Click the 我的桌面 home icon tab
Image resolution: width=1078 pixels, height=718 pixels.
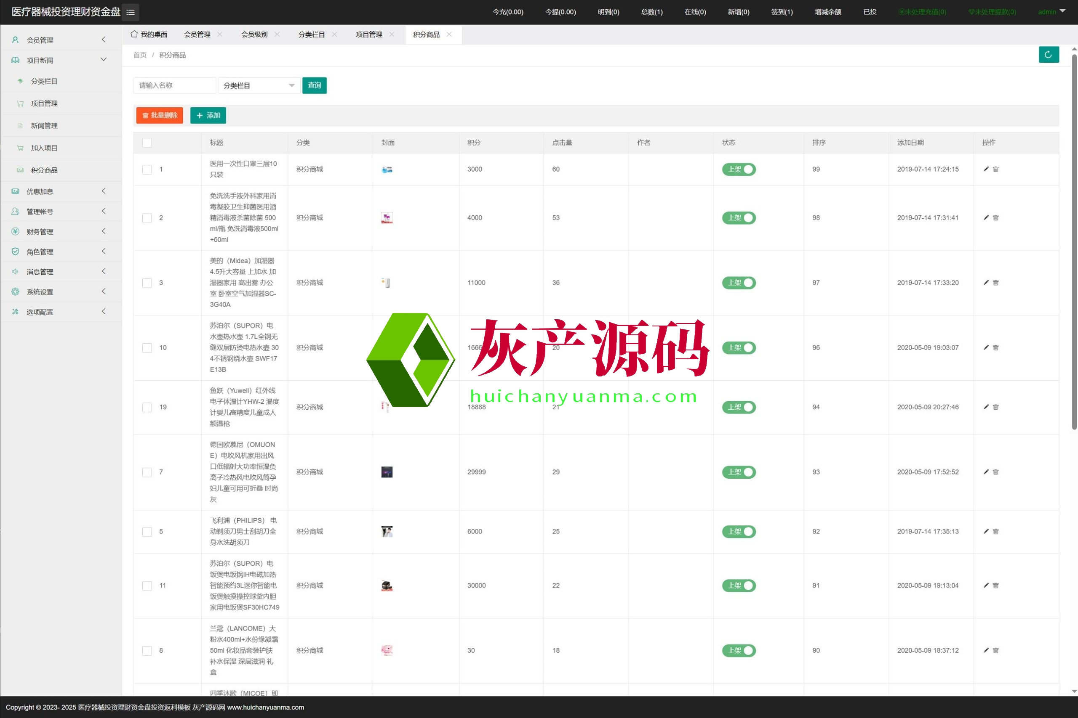149,34
